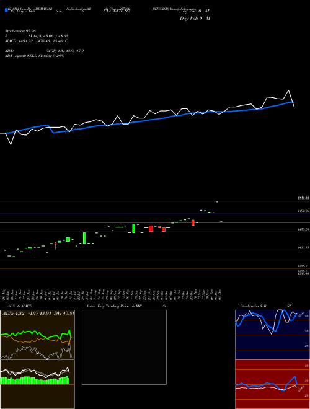Select the 1423.32 price axis label

(303, 247)
